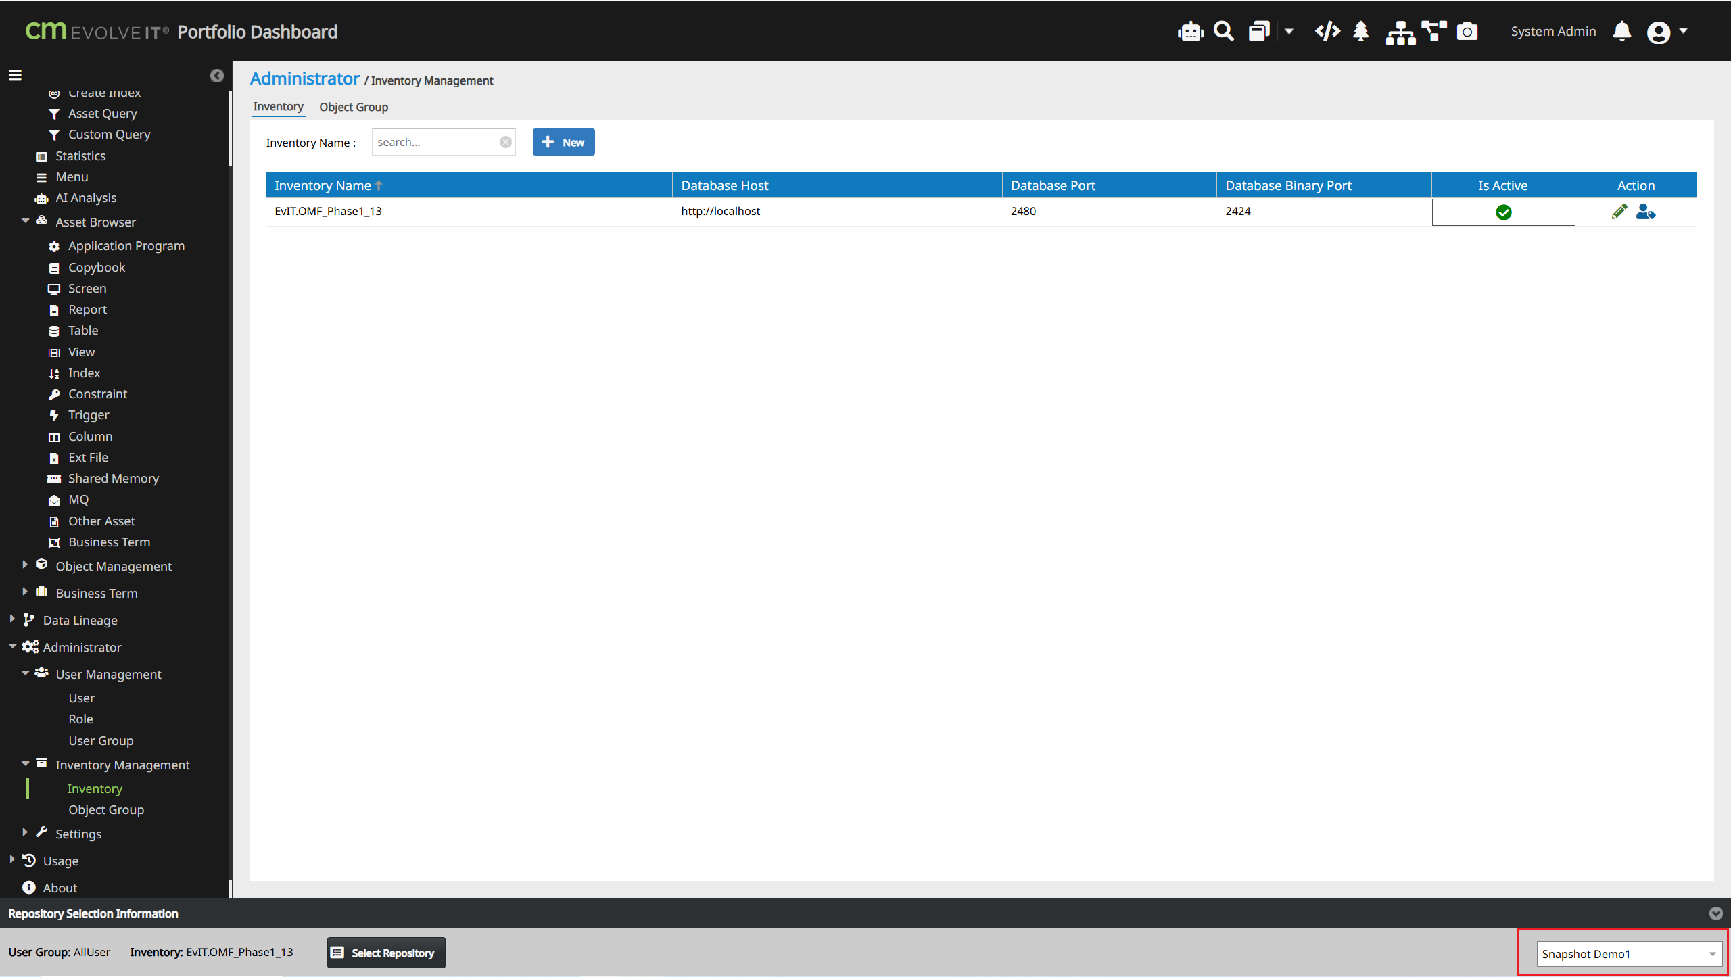The height and width of the screenshot is (977, 1731).
Task: Open Role under User Management
Action: pos(80,719)
